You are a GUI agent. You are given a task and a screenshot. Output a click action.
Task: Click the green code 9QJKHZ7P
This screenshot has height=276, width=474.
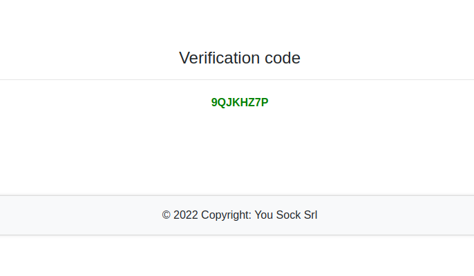point(239,103)
